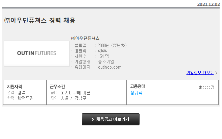Click the 고용형태 section header
The height and width of the screenshot is (139, 222).
point(138,86)
